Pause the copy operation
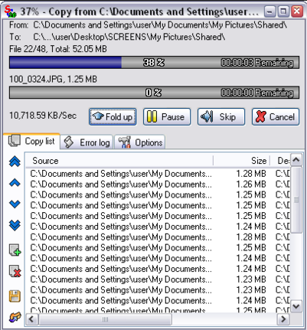This screenshot has height=330, width=307. coord(167,117)
